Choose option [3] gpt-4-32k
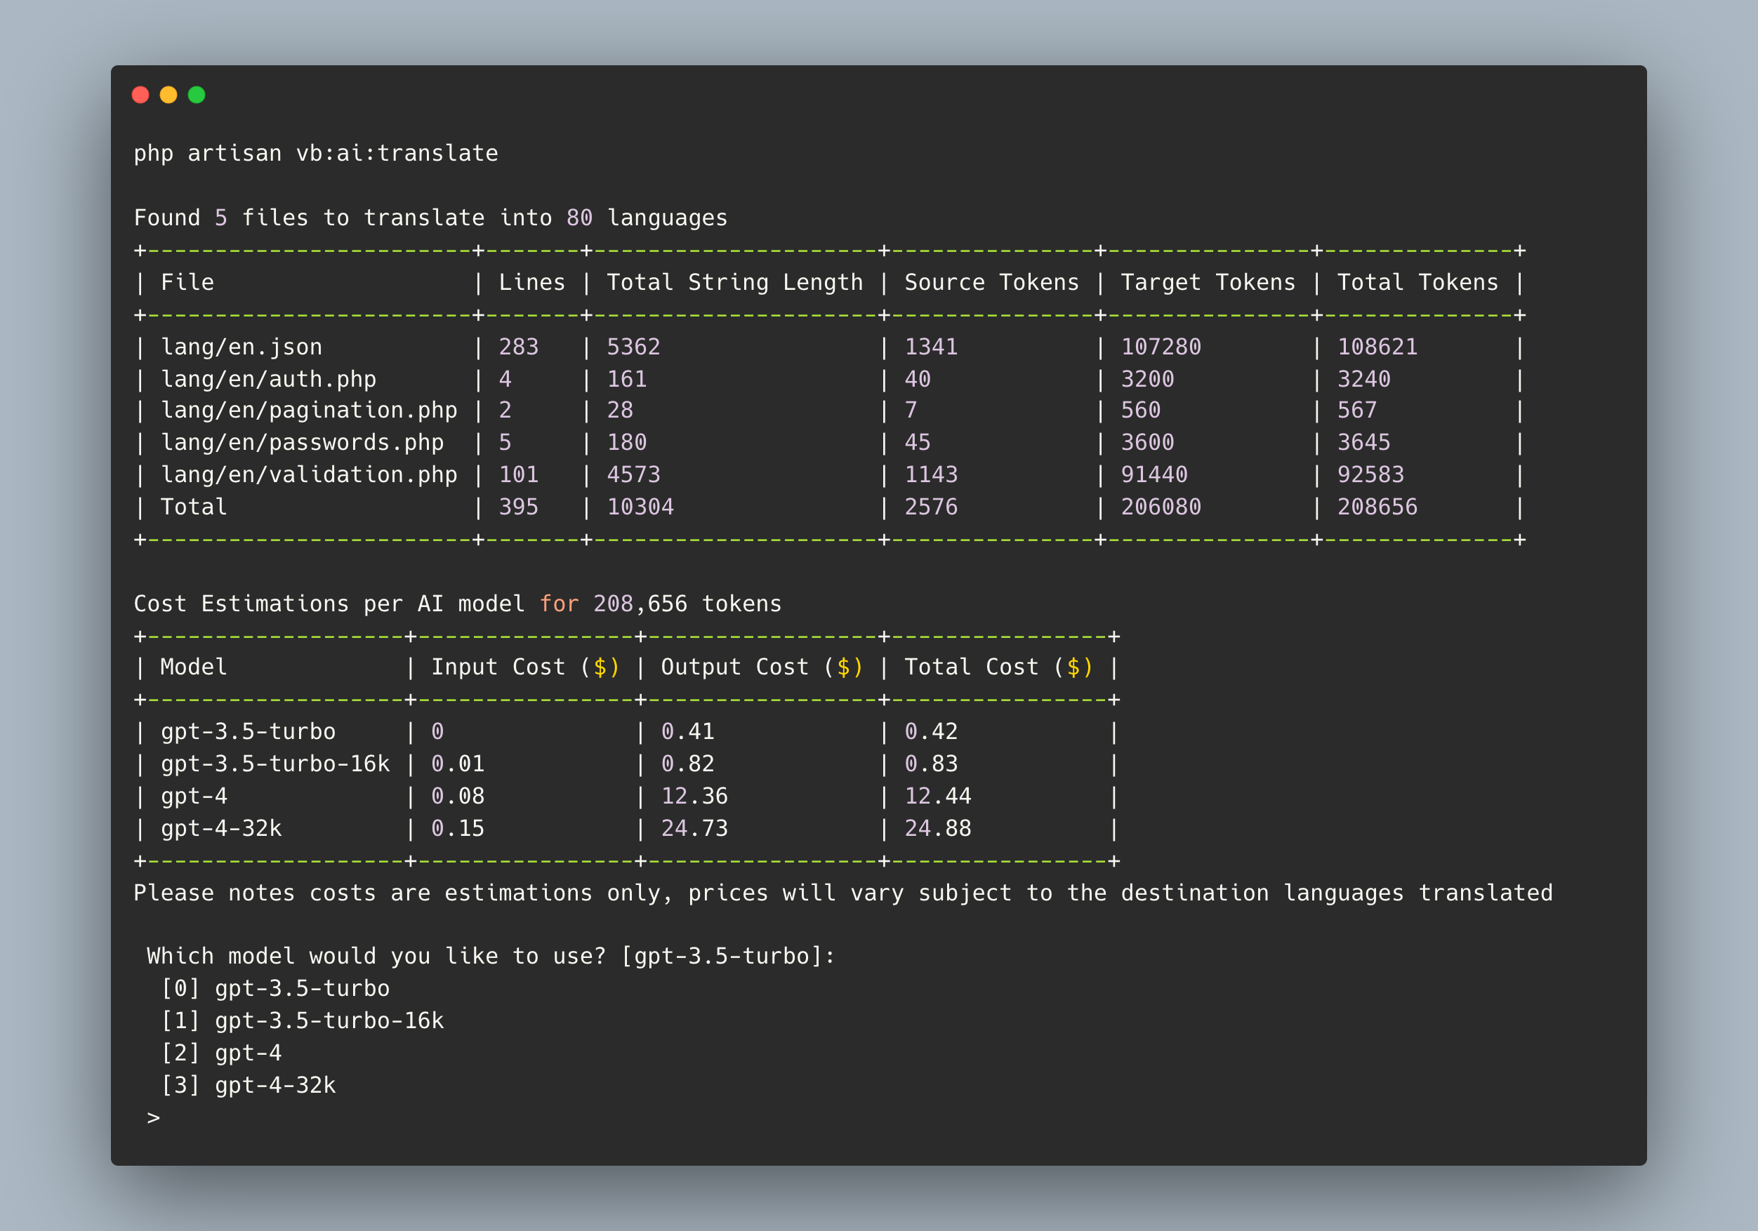The image size is (1758, 1231). pyautogui.click(x=248, y=1086)
